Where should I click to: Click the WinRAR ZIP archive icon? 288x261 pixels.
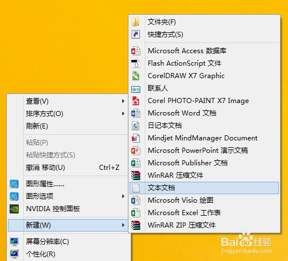point(136,225)
